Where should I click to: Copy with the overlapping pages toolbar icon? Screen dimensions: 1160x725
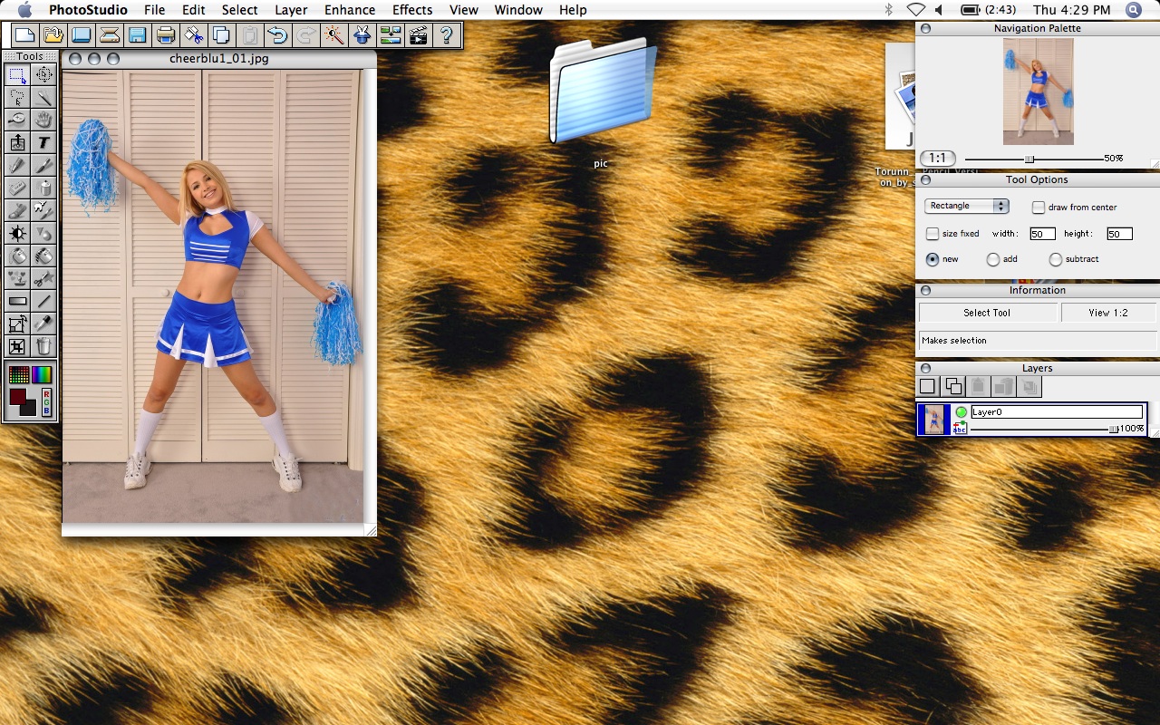[x=221, y=35]
